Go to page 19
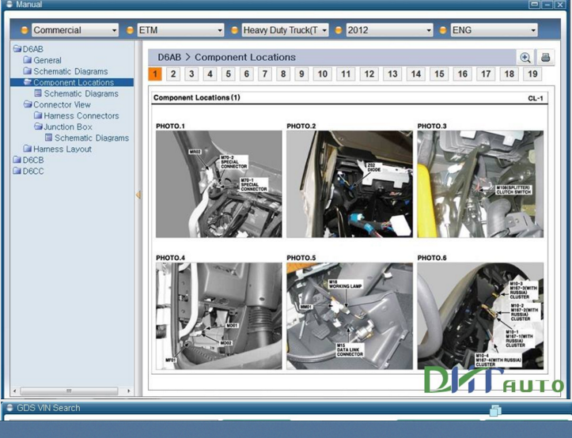Viewport: 572px width, 438px height. pos(532,74)
